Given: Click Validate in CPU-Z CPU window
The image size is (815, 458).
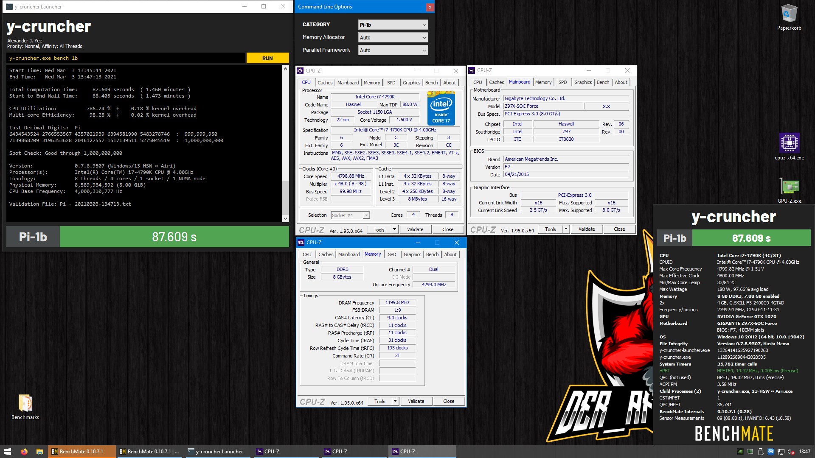Looking at the screenshot, I should pos(415,229).
